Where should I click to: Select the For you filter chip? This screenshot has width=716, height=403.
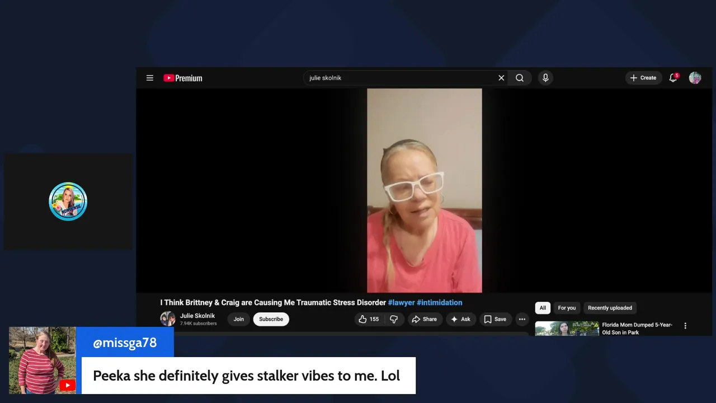click(567, 308)
